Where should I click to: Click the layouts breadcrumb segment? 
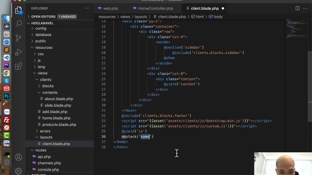[141, 17]
